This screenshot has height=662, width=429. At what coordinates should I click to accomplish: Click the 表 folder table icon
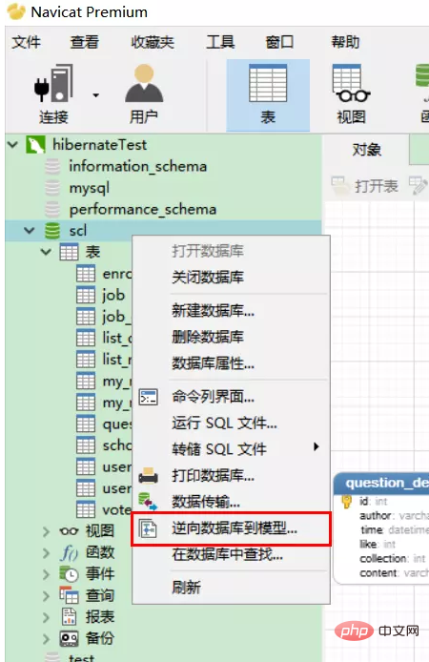[69, 252]
